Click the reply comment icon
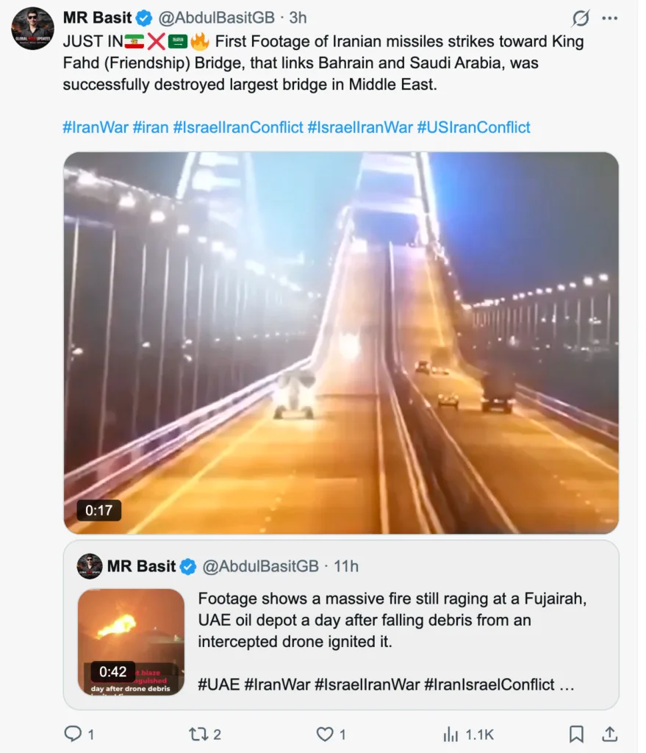The height and width of the screenshot is (753, 646). click(x=73, y=733)
